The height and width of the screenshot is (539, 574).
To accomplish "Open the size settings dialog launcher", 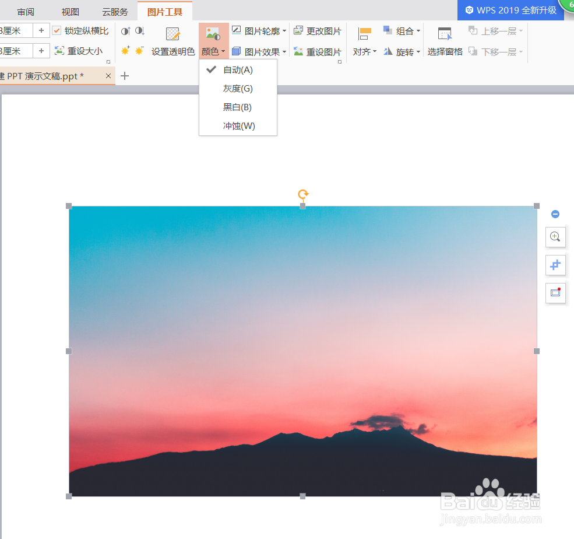I will [x=108, y=62].
